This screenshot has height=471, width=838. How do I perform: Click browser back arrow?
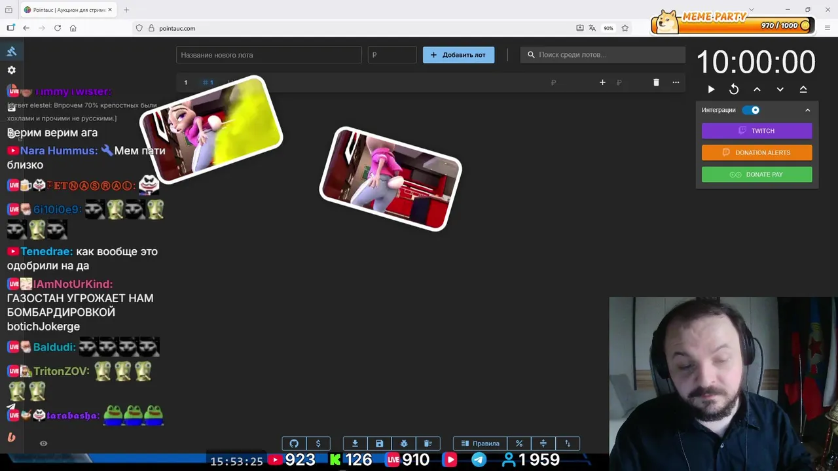[x=26, y=28]
